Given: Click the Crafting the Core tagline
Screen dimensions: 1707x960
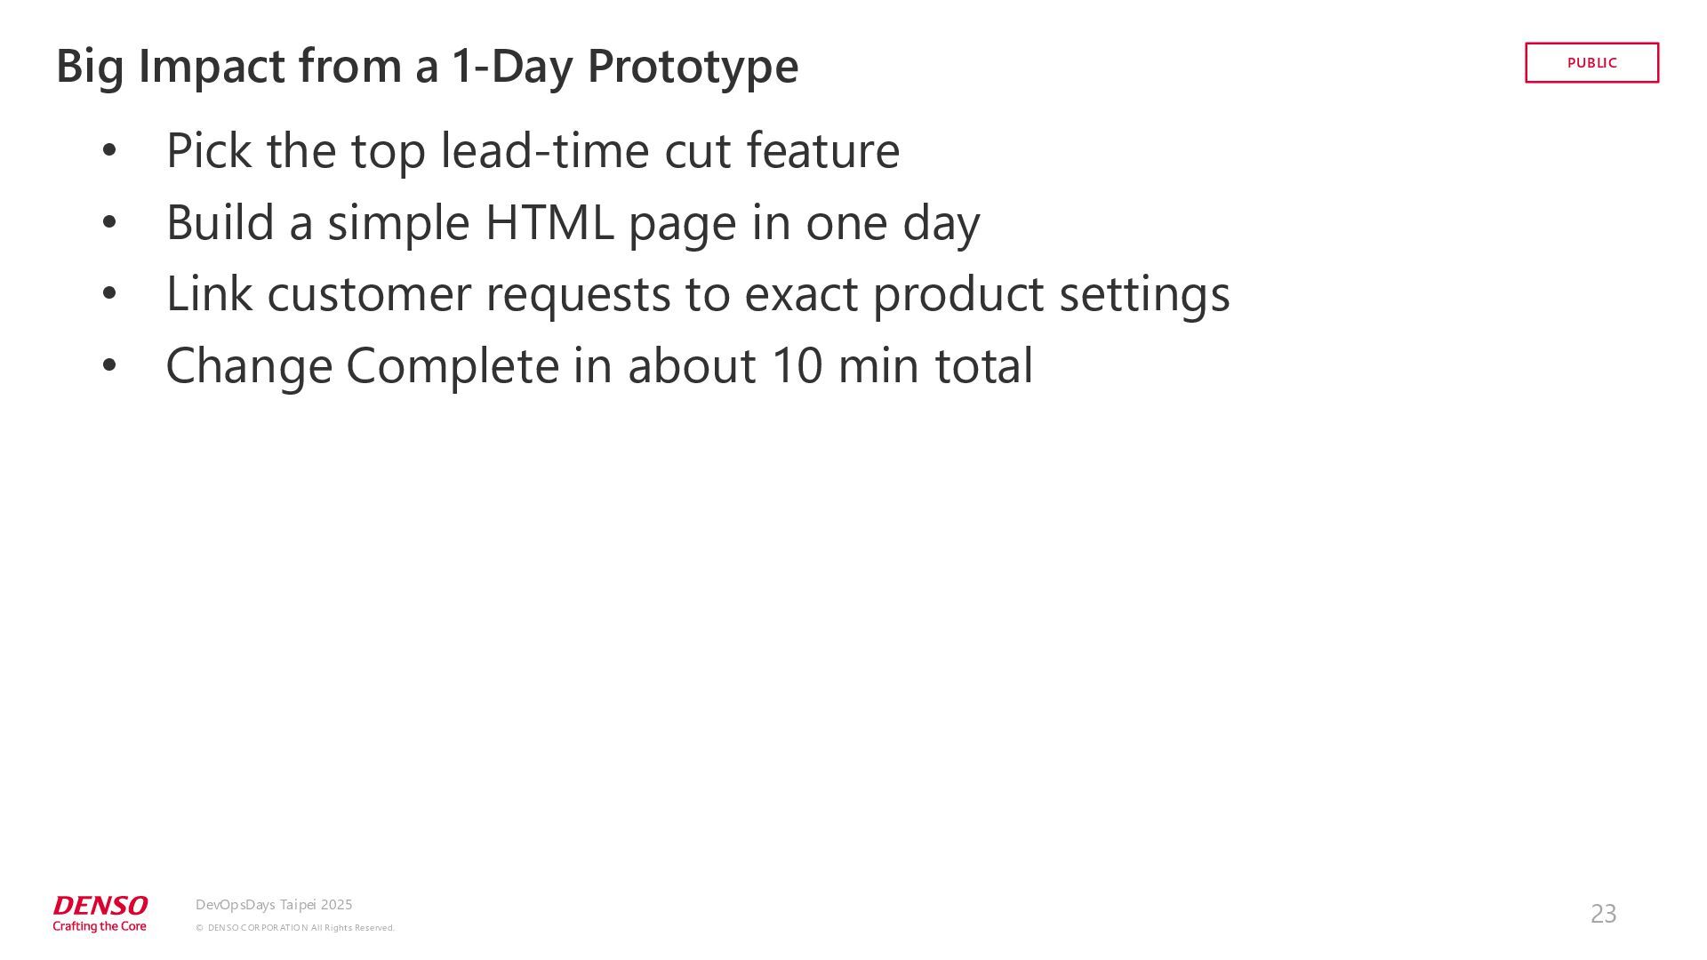Looking at the screenshot, I should point(100,926).
